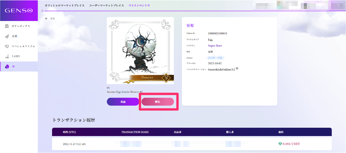The width and height of the screenshot is (346, 153).
Task: Click the Special Item certificate icon
Action: pyautogui.click(x=7, y=46)
